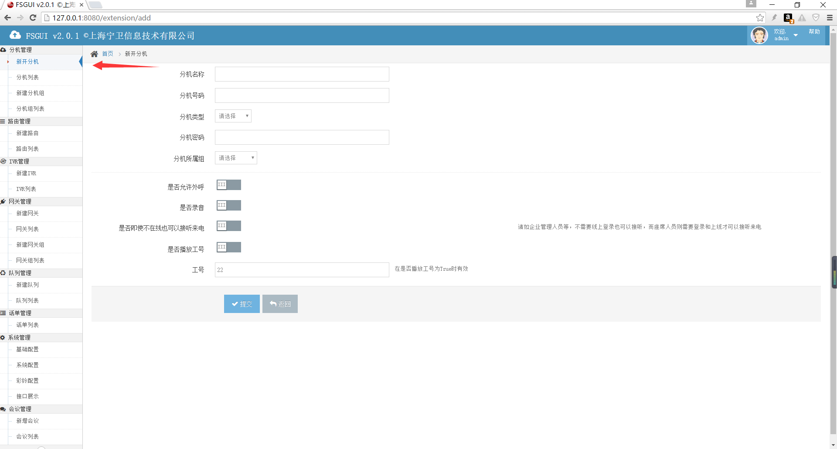Image resolution: width=837 pixels, height=449 pixels.
Task: Click the cloud logo in header
Action: (15, 35)
